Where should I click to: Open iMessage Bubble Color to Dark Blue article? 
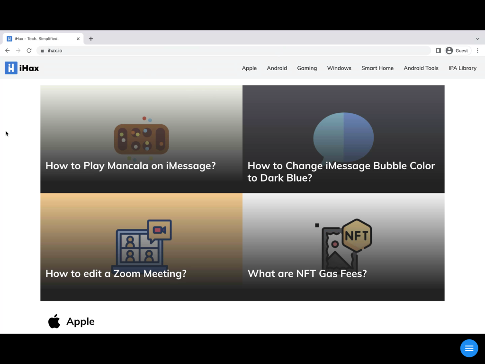341,172
